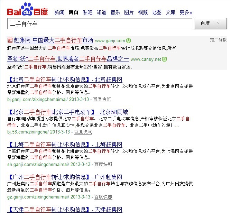Go to 图片 image search
The image size is (231, 213).
(129, 12)
